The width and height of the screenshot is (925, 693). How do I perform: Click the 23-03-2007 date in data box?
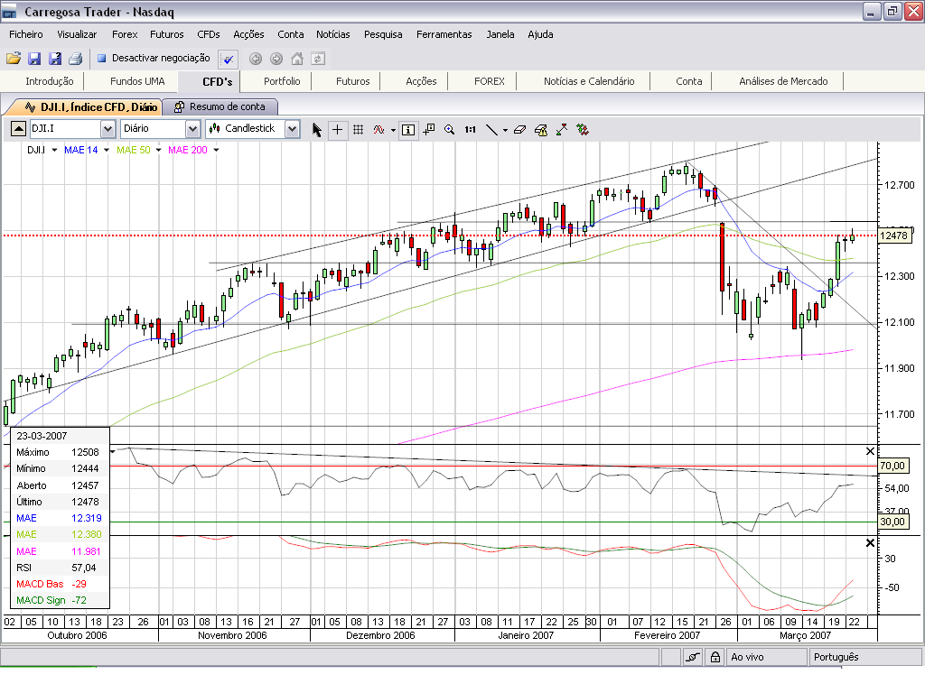(x=42, y=436)
